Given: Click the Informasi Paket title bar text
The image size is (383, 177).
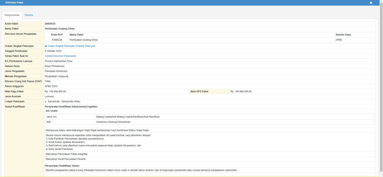Looking at the screenshot, I should click(14, 3).
